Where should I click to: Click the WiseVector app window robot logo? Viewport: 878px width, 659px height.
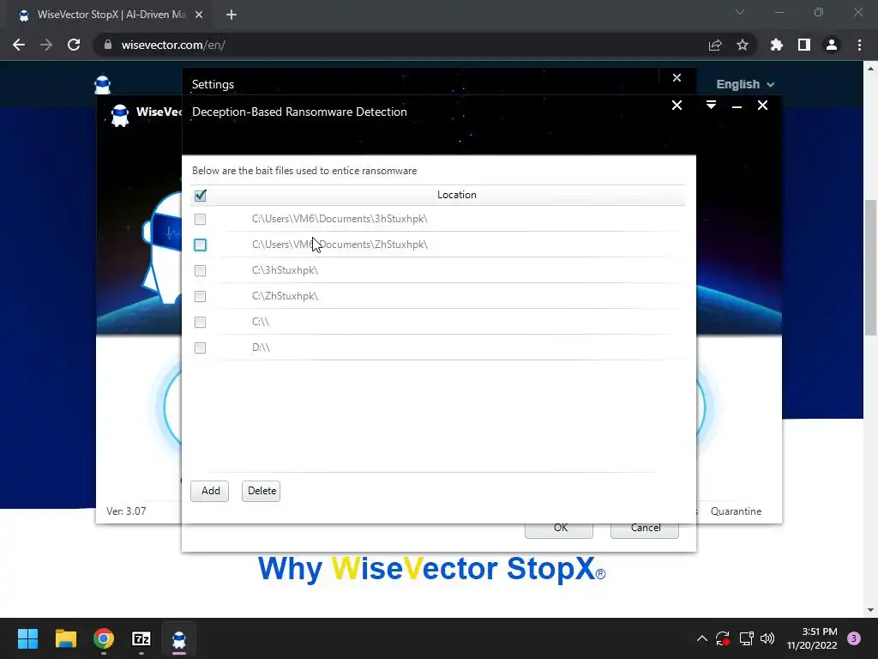[120, 116]
